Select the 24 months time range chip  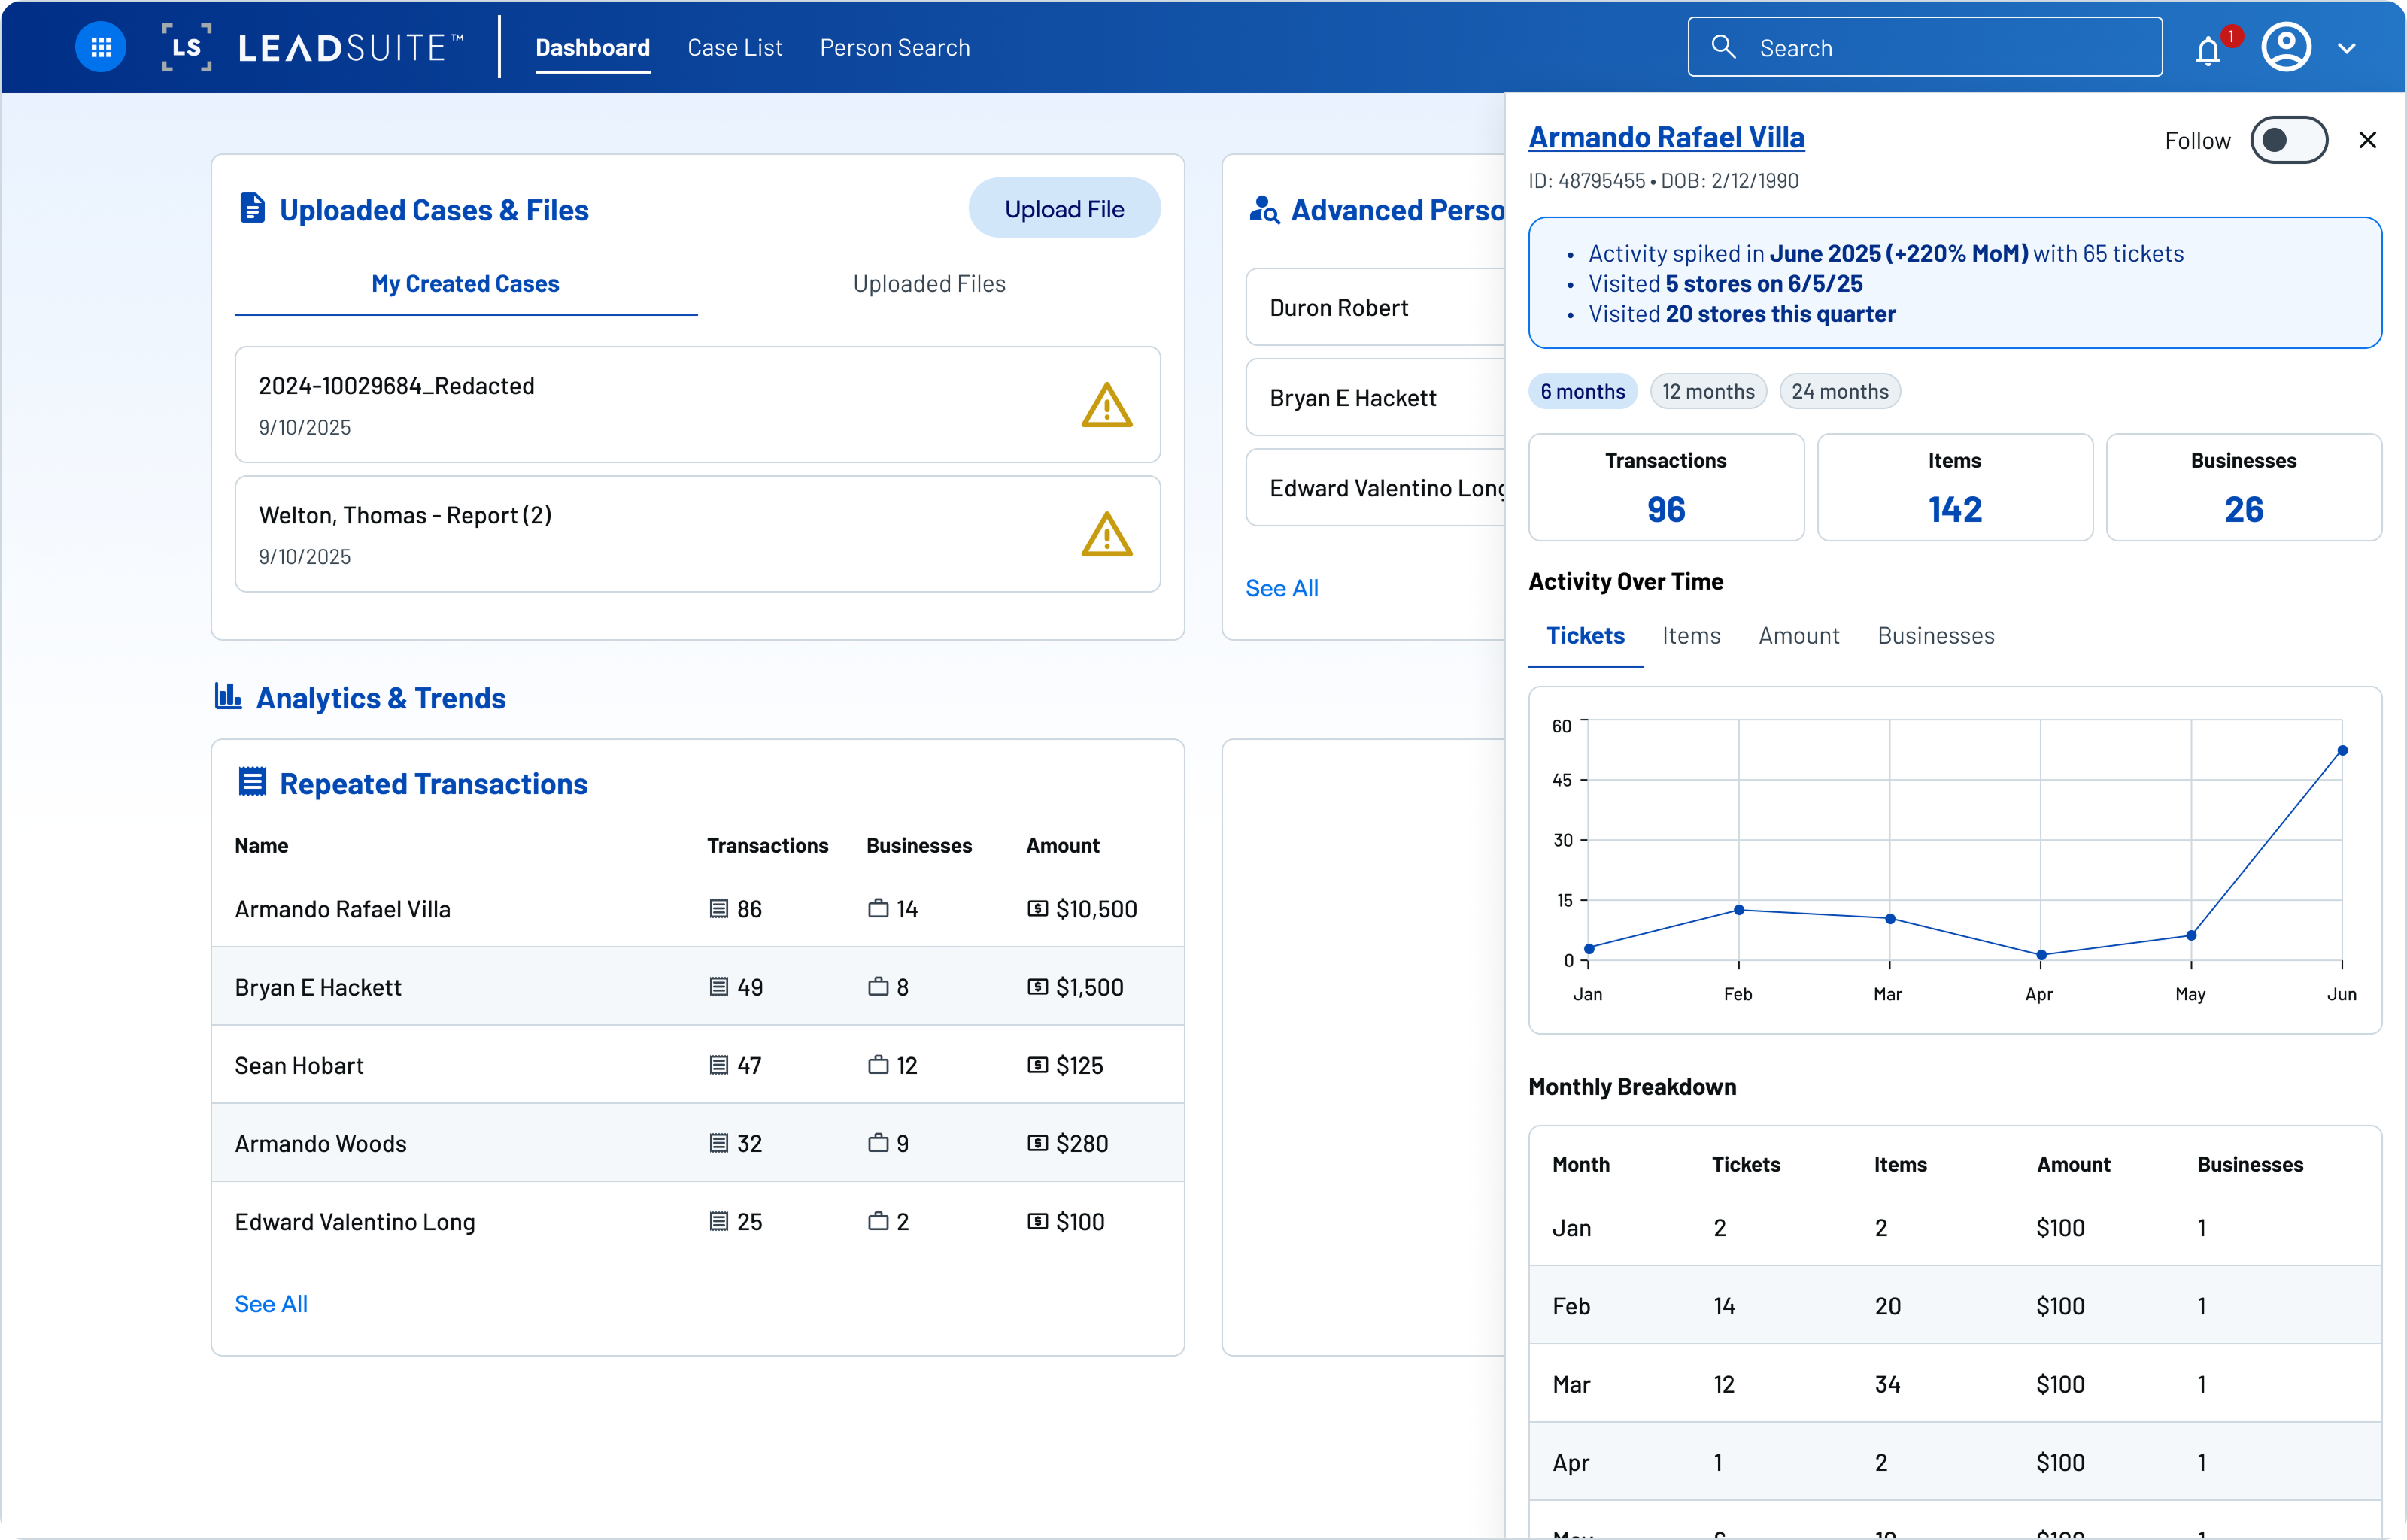pos(1840,391)
